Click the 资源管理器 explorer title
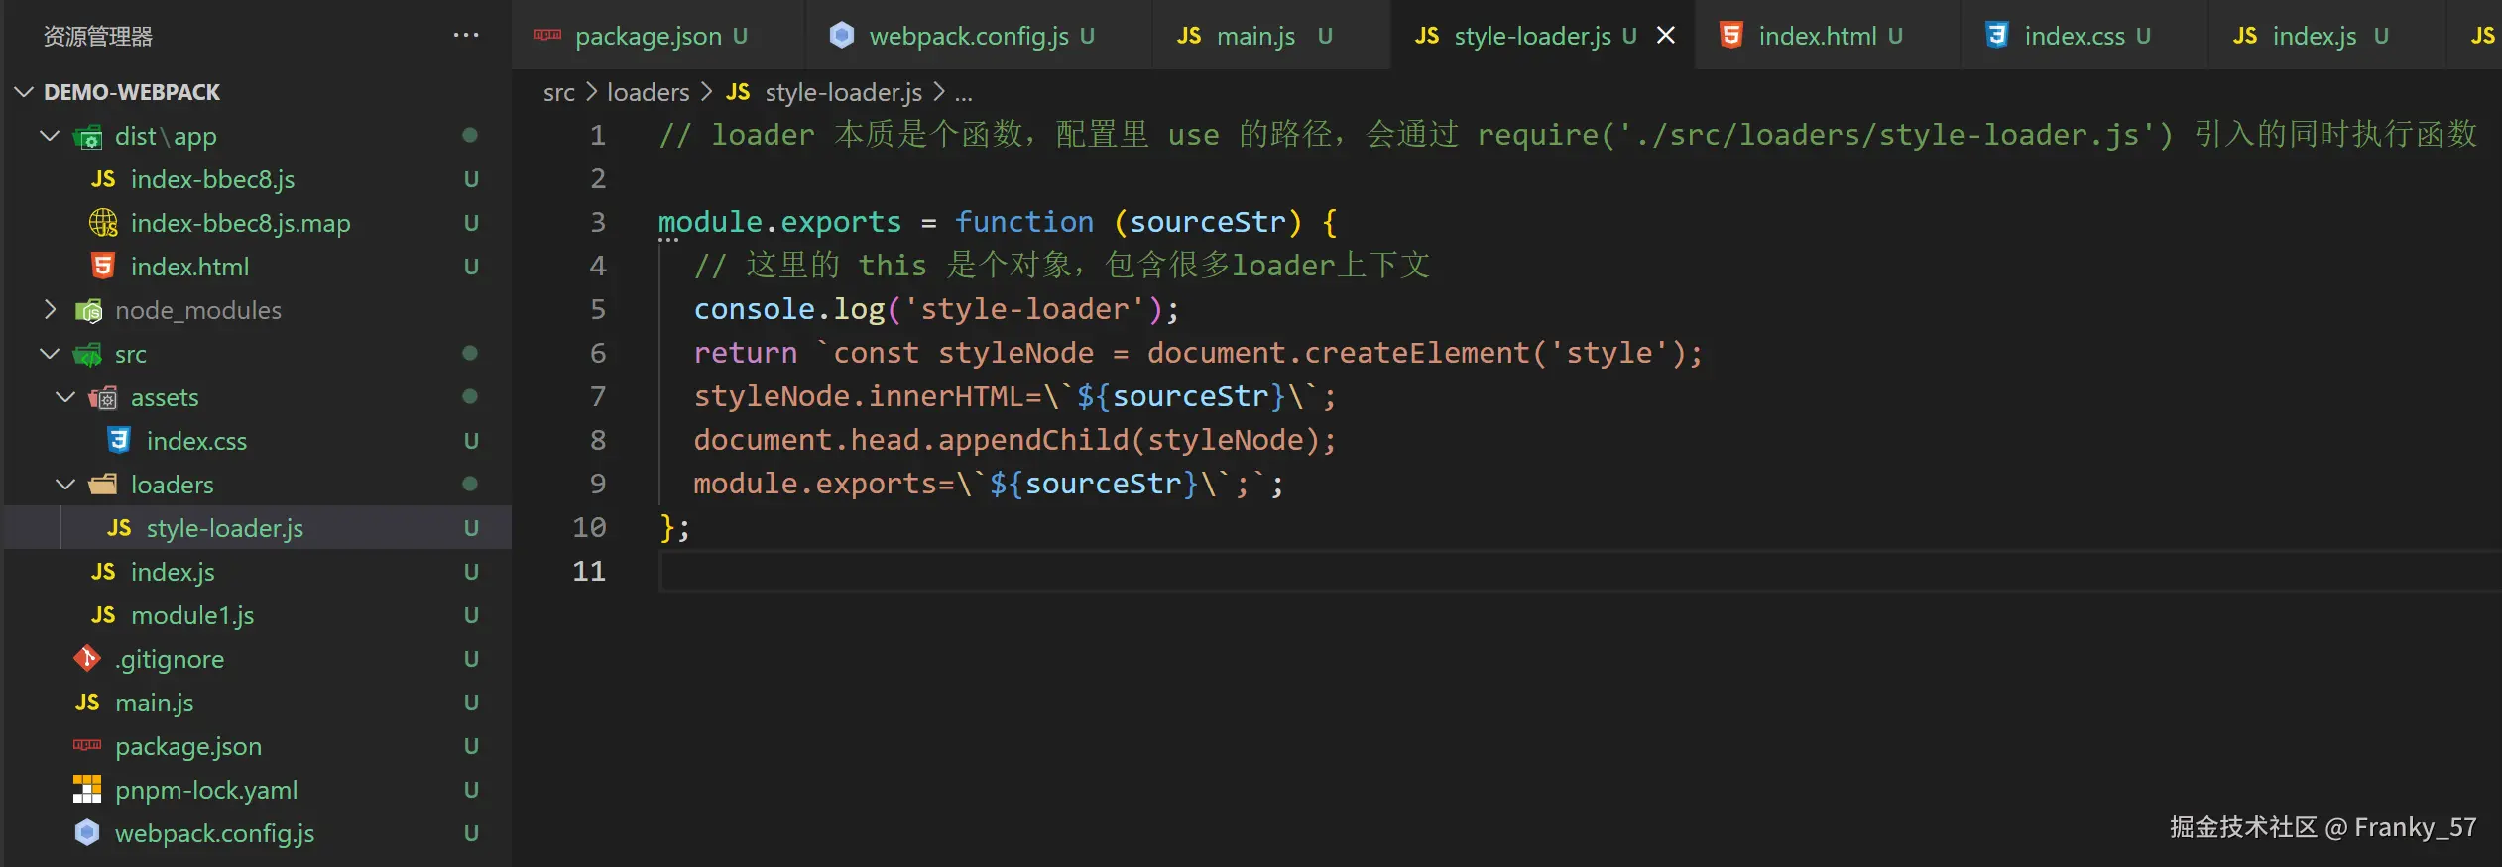 (98, 37)
